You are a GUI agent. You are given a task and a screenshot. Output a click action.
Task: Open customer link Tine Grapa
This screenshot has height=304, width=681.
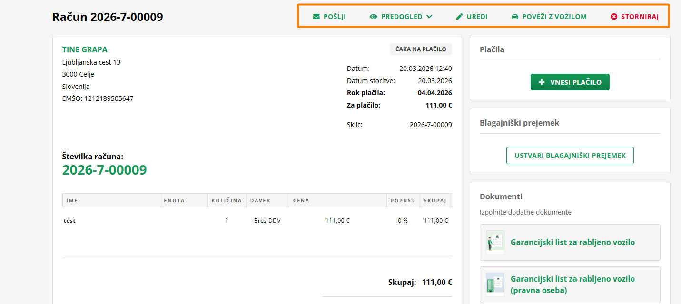[85, 49]
